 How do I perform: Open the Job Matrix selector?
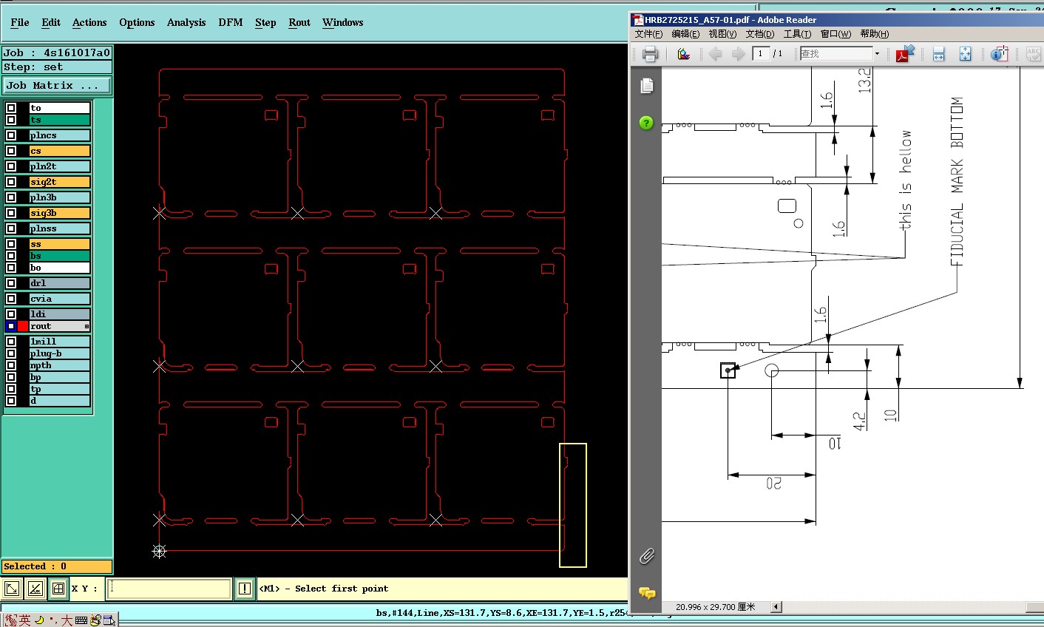click(56, 86)
